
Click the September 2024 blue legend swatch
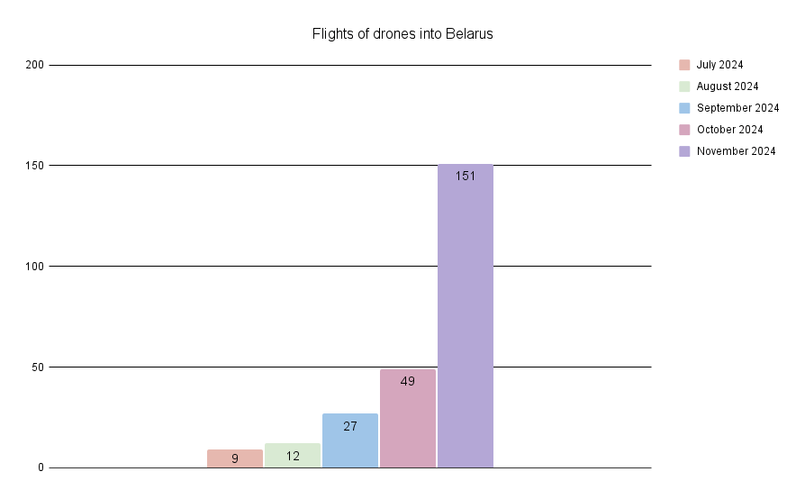684,108
